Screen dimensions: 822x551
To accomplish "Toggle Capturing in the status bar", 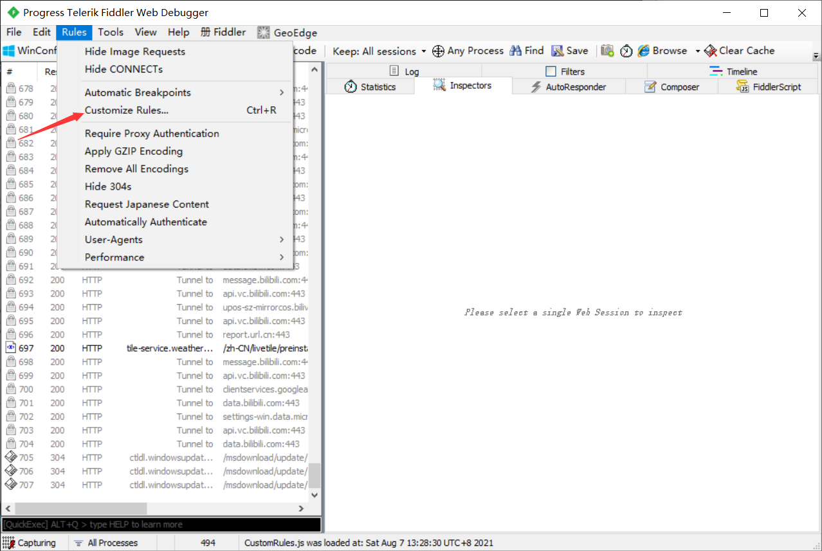I will [30, 543].
